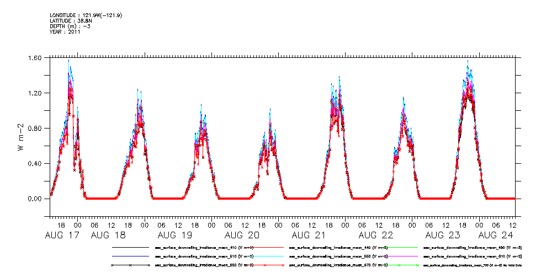Click the 0.00 y-axis value
This screenshot has height=278, width=557.
[x=35, y=199]
